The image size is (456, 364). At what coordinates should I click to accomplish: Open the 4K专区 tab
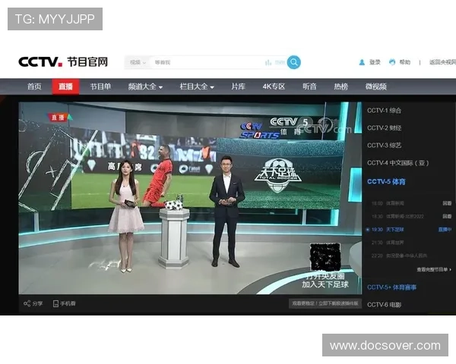tap(274, 86)
